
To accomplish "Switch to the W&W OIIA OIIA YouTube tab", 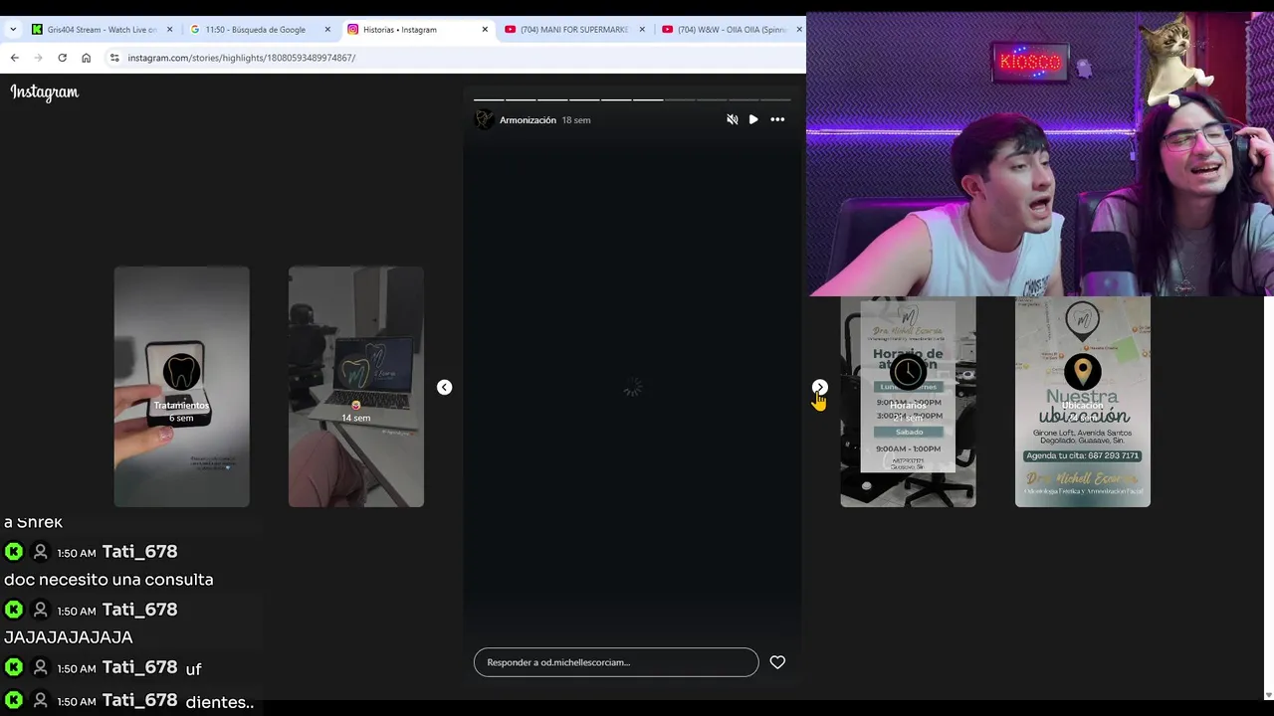I will (732, 30).
